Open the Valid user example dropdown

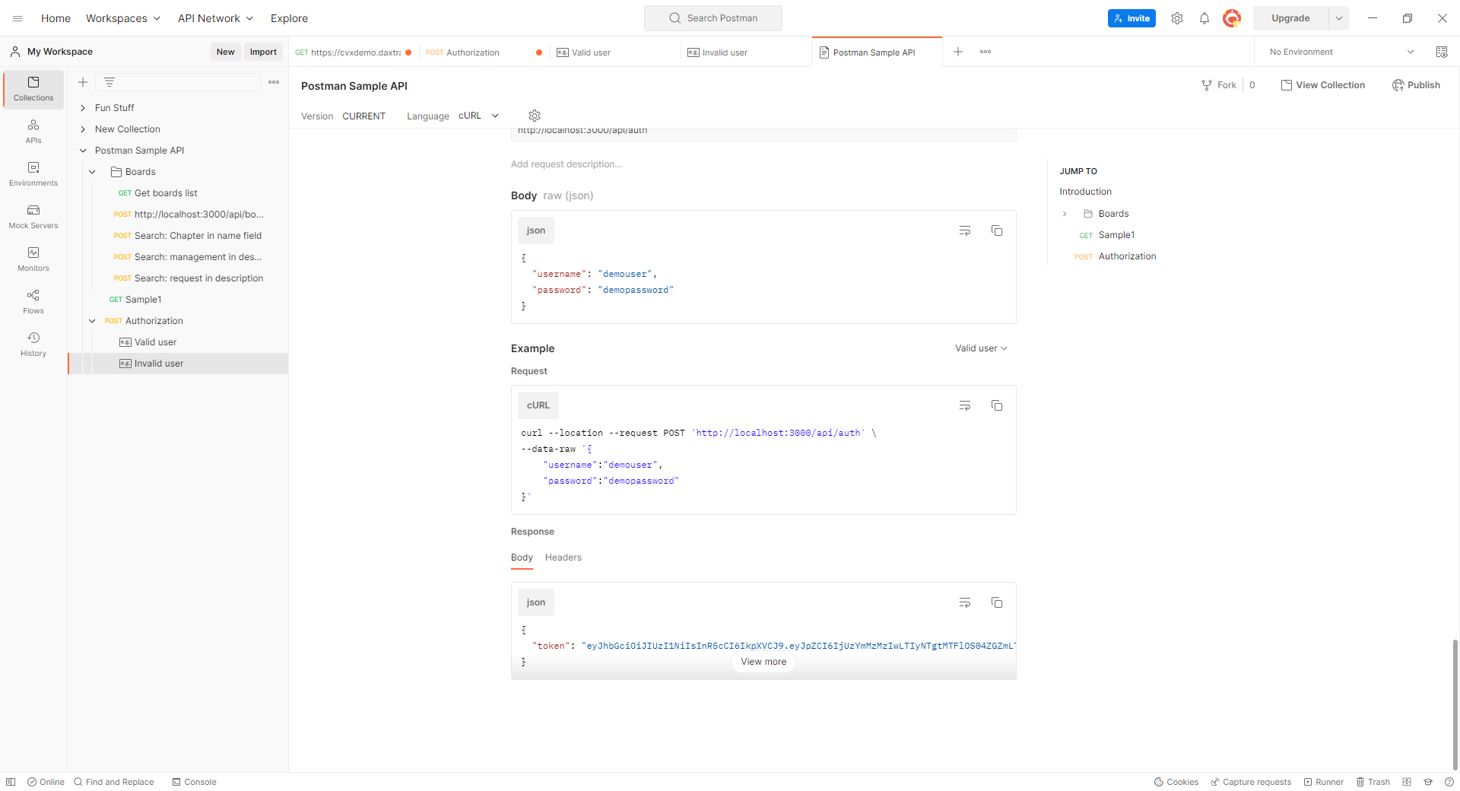[981, 348]
